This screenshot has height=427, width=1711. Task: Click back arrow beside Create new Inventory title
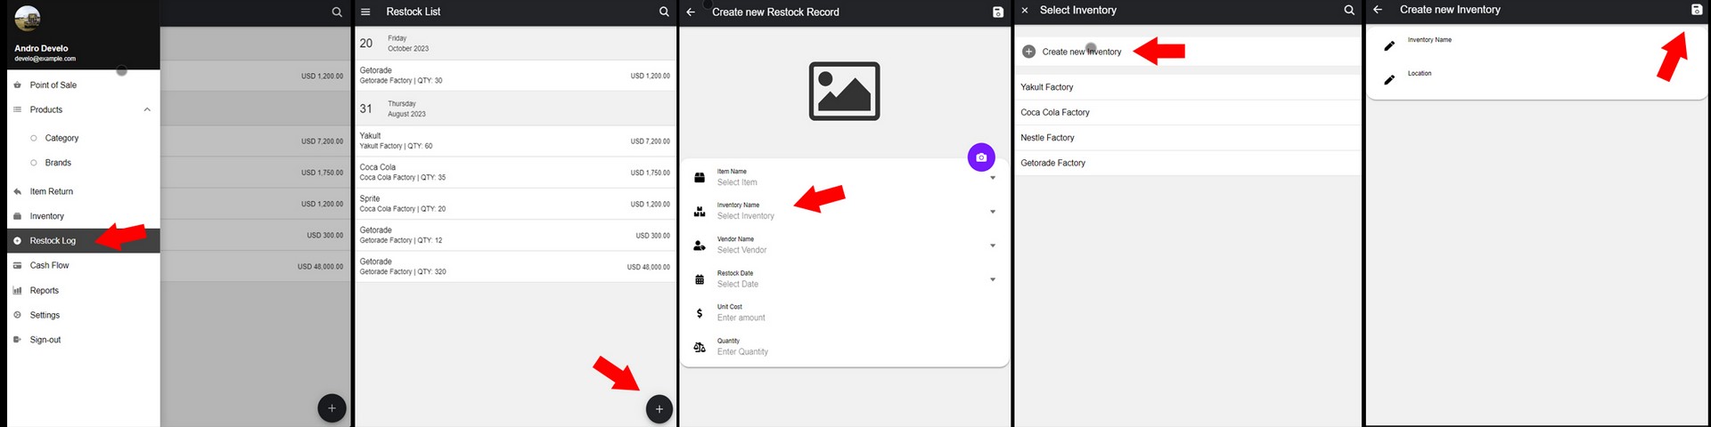(x=1378, y=10)
